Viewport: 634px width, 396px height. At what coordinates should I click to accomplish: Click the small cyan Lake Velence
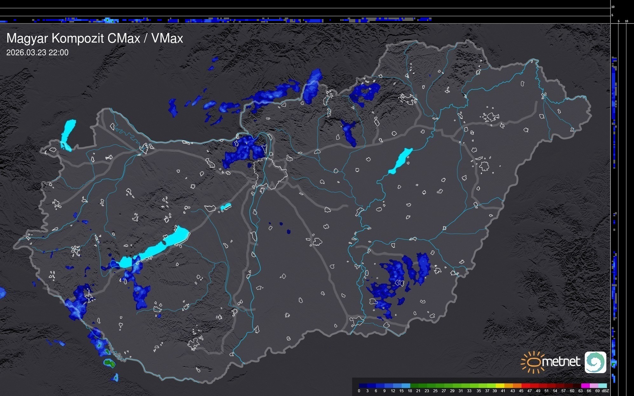pos(226,207)
